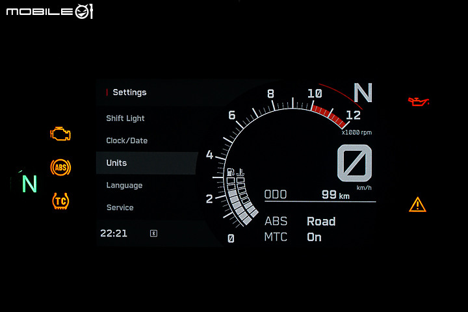This screenshot has width=468, height=312.
Task: Click the tachometer number 6
Action: point(232,115)
